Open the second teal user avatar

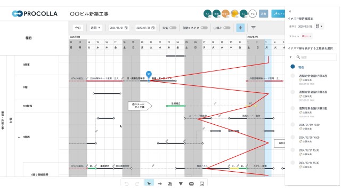[217, 14]
